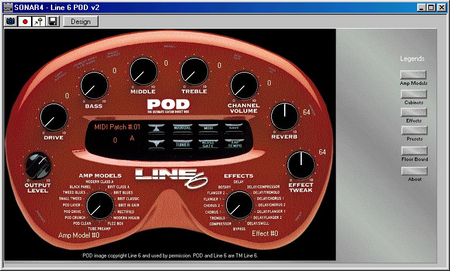
Task: Click the COMPRESSOR effect label
Action: 220,224
